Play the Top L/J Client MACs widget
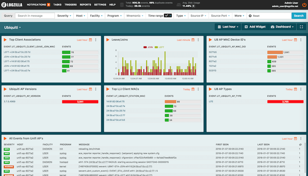Screen dimensions: 308x176 tap(108, 89)
